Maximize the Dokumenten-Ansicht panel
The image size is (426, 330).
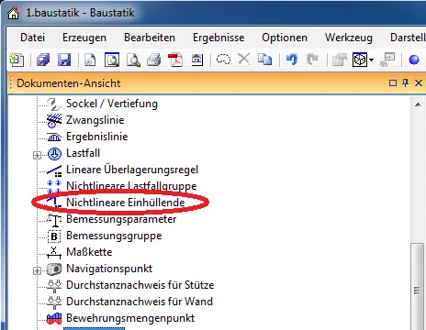pyautogui.click(x=393, y=82)
